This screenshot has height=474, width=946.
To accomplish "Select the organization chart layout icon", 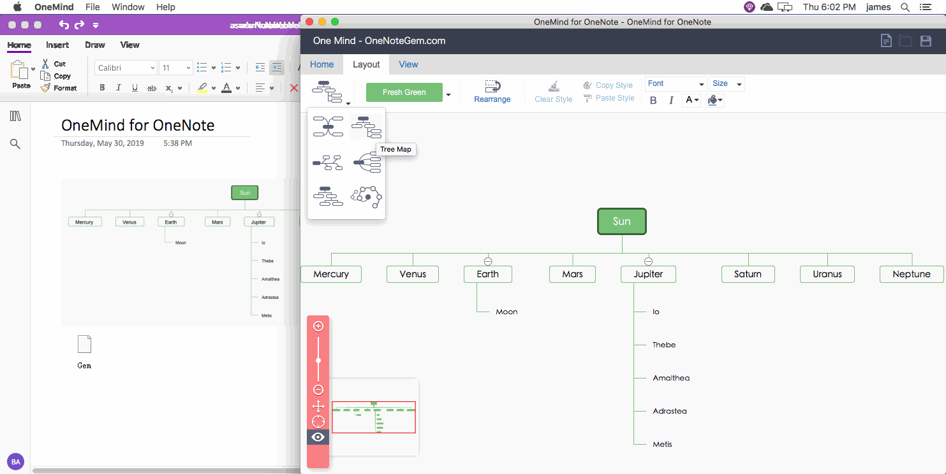I will [328, 196].
